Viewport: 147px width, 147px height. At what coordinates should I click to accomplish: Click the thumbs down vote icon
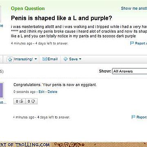[33, 101]
